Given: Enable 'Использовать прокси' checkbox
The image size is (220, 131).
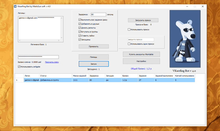Looking at the screenshot, I should [x=129, y=30].
